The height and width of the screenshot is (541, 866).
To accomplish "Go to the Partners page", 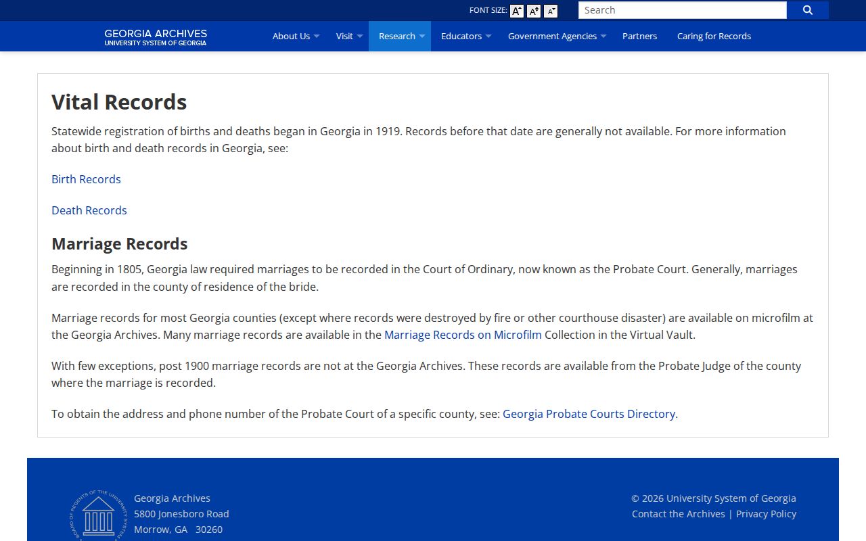I will [639, 37].
